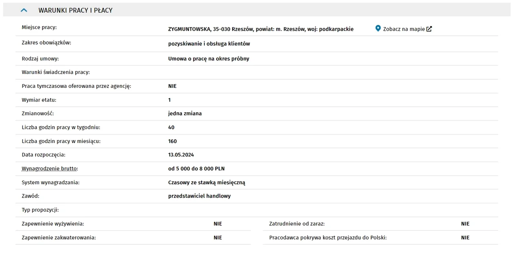Click NIE next to Zatrudnienie od zaraz
Viewport: 514px width, 254px height.
[465, 224]
